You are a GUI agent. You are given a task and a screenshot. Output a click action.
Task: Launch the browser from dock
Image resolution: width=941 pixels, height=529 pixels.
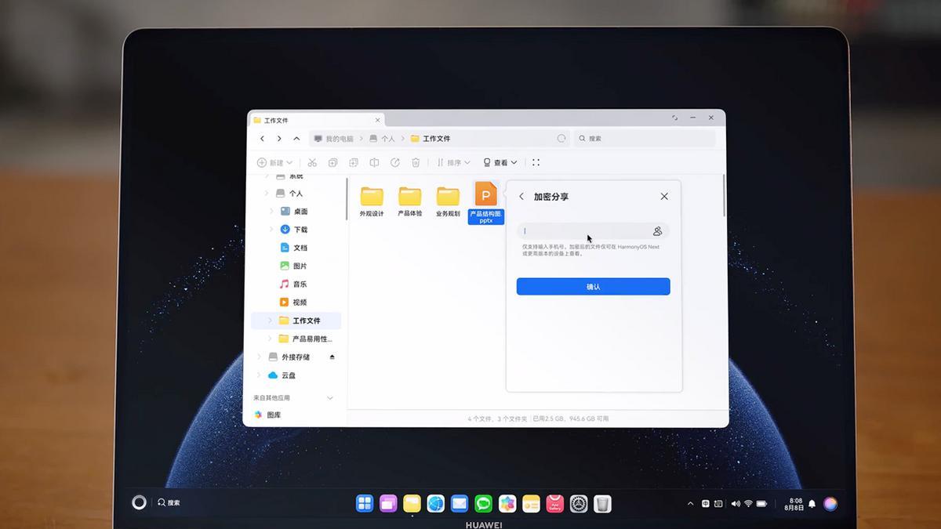[x=436, y=503]
